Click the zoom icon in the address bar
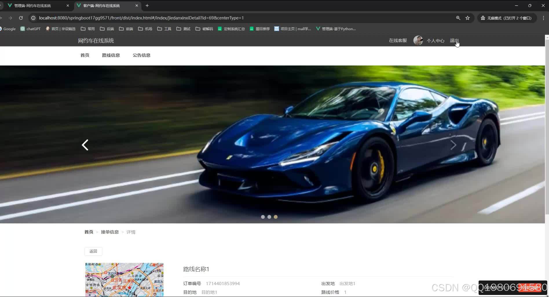This screenshot has width=549, height=297. click(x=458, y=18)
